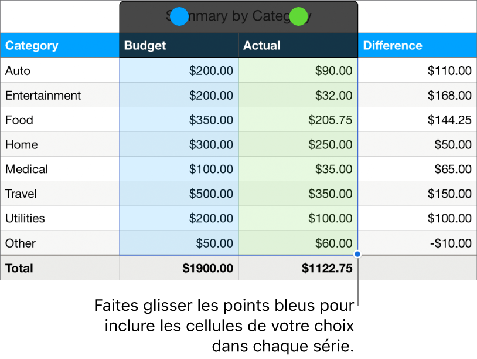The width and height of the screenshot is (477, 359).
Task: Select the Total row label
Action: point(19,268)
